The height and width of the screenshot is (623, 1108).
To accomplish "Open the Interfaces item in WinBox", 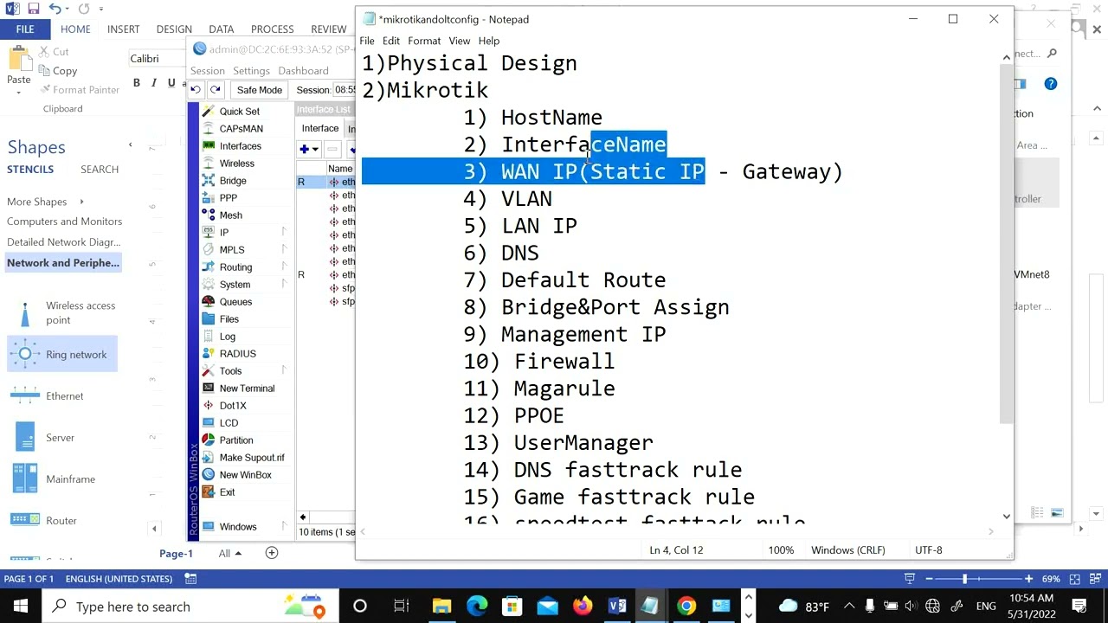I will point(240,146).
